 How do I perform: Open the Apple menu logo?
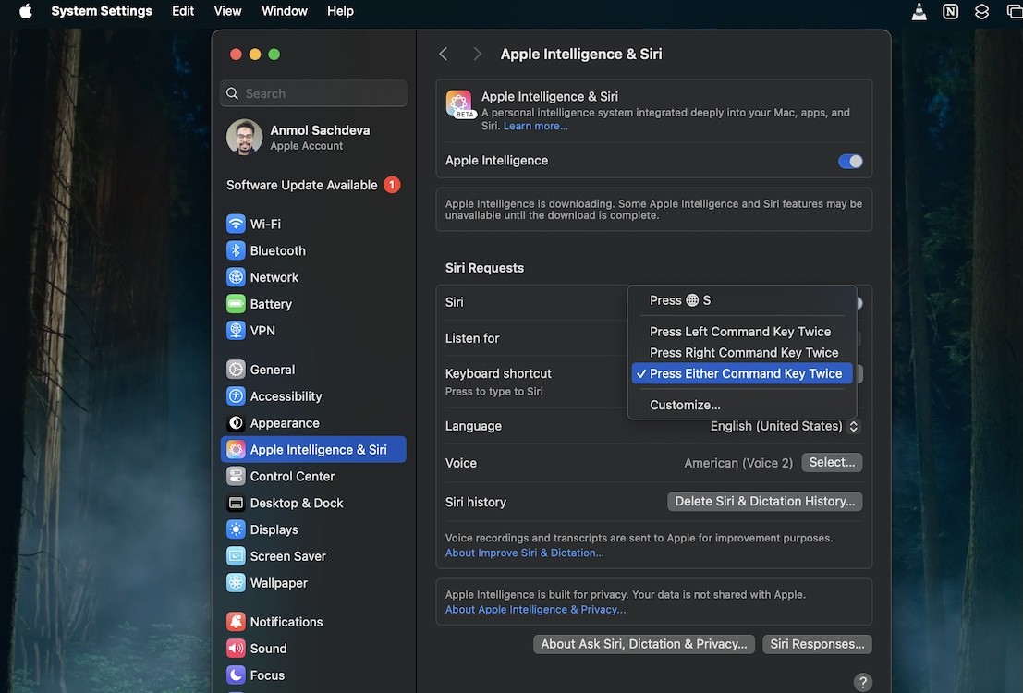click(26, 11)
